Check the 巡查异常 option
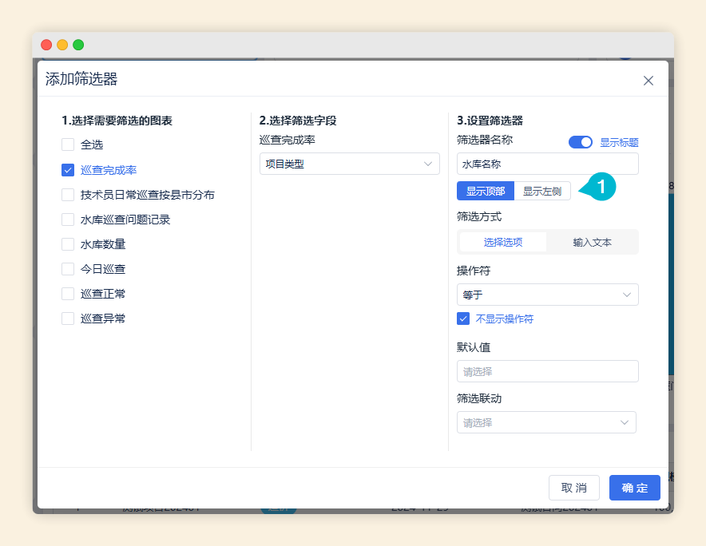 click(x=68, y=318)
